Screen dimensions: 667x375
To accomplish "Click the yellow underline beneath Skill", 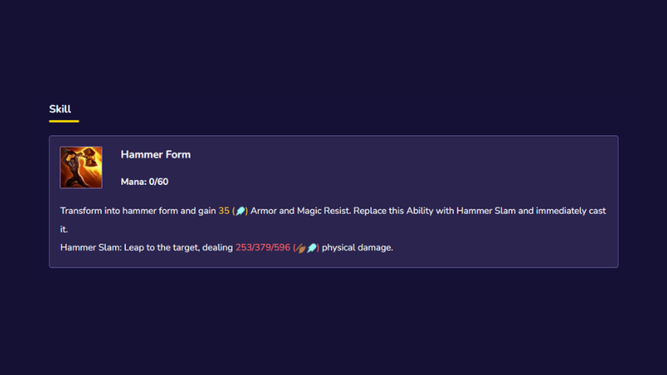I will coord(64,121).
